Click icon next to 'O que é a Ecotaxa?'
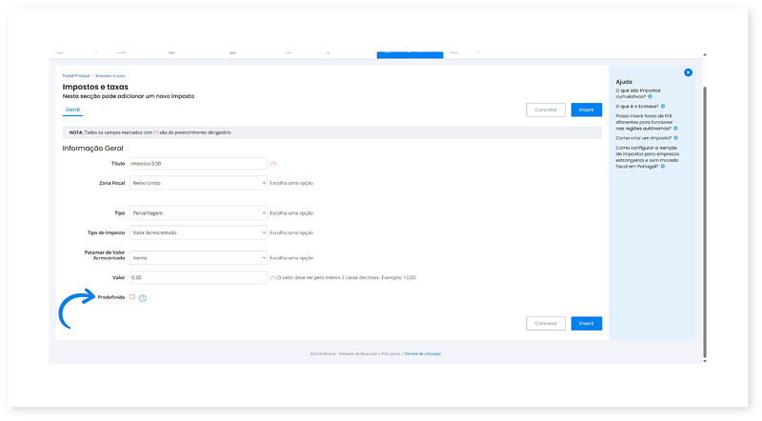 pos(663,106)
